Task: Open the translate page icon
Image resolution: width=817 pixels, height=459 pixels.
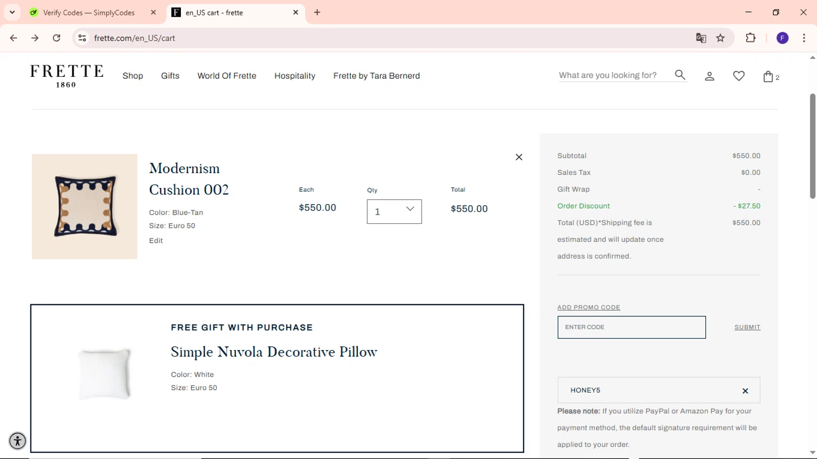Action: point(701,38)
